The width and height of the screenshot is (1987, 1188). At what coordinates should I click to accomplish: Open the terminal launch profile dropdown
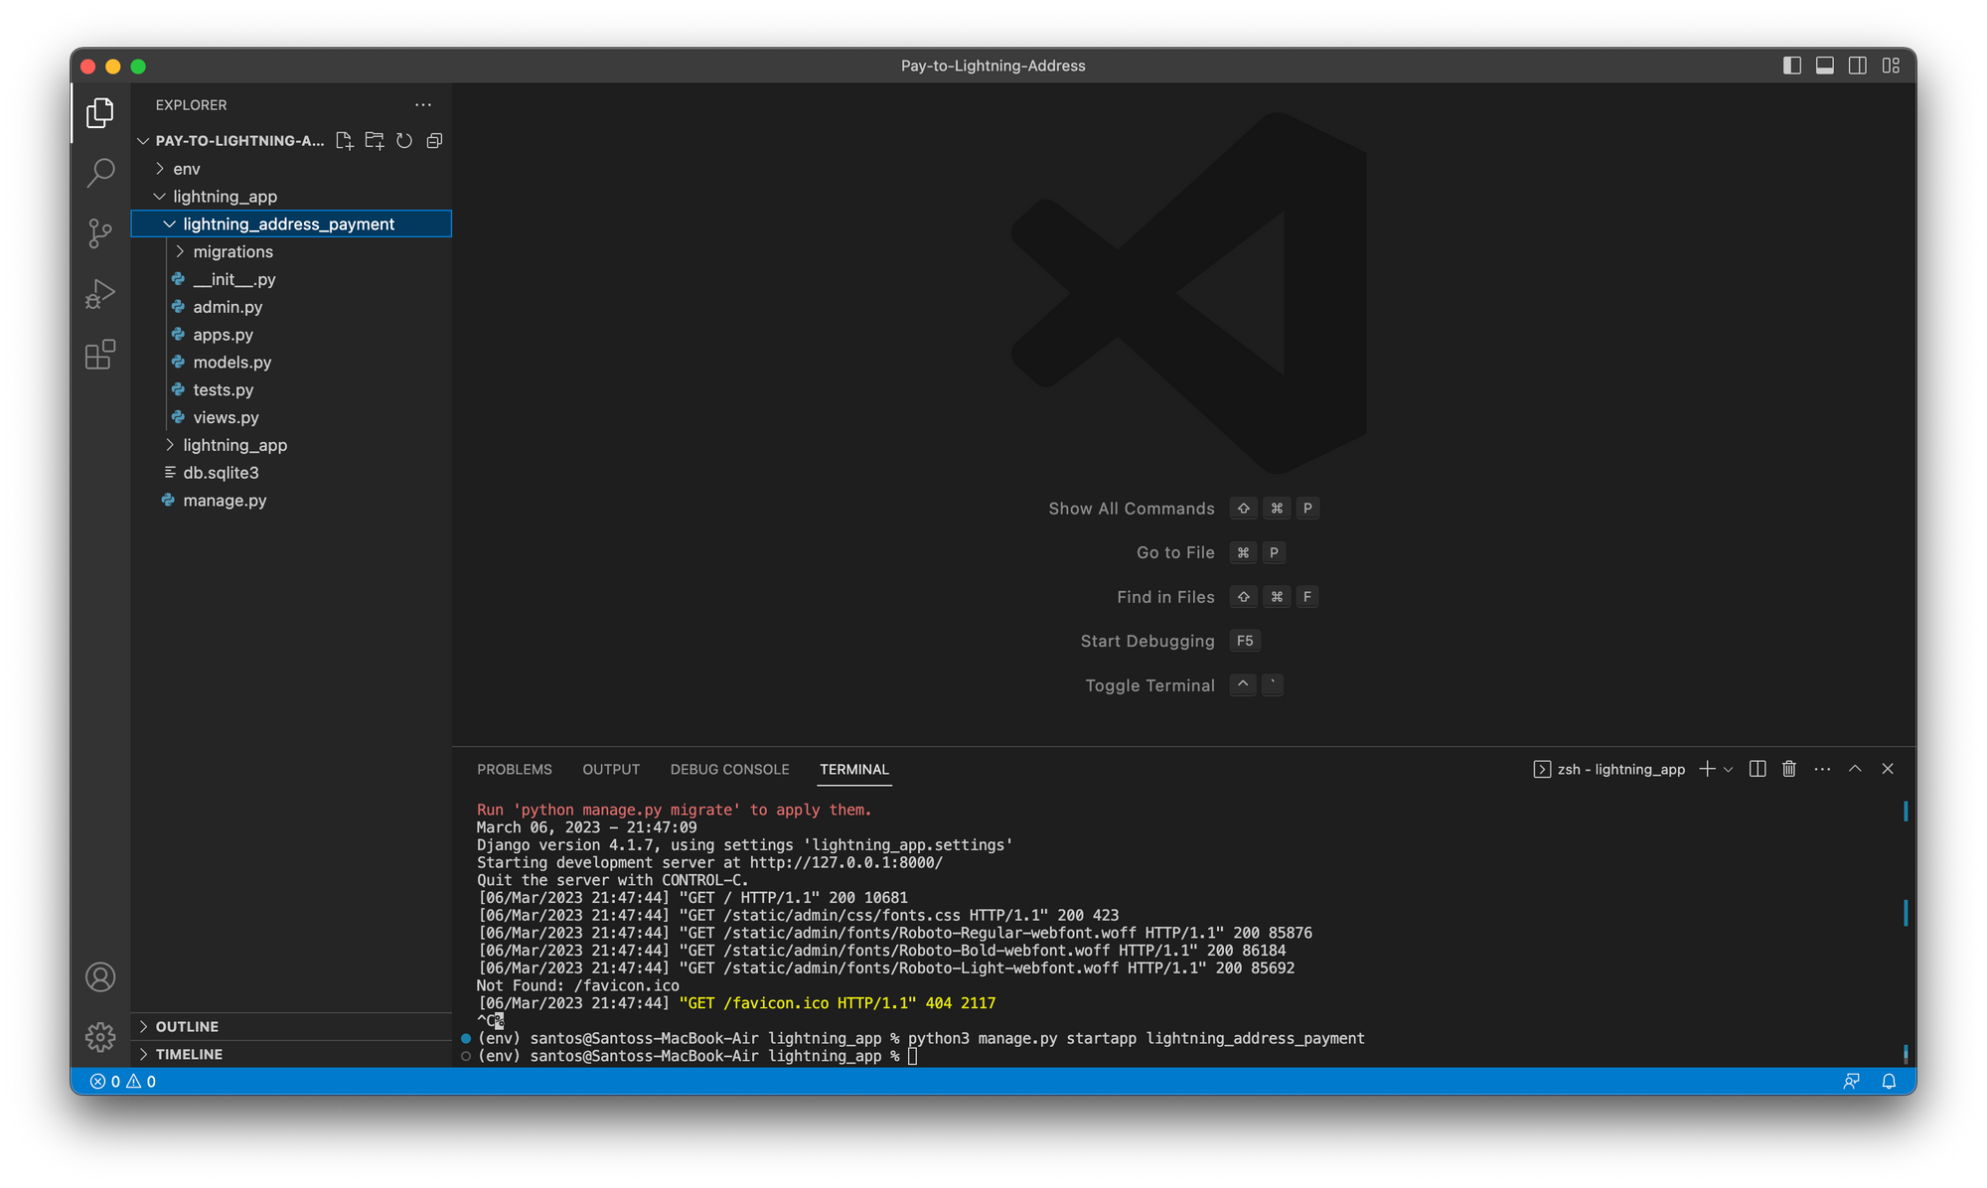(1729, 770)
